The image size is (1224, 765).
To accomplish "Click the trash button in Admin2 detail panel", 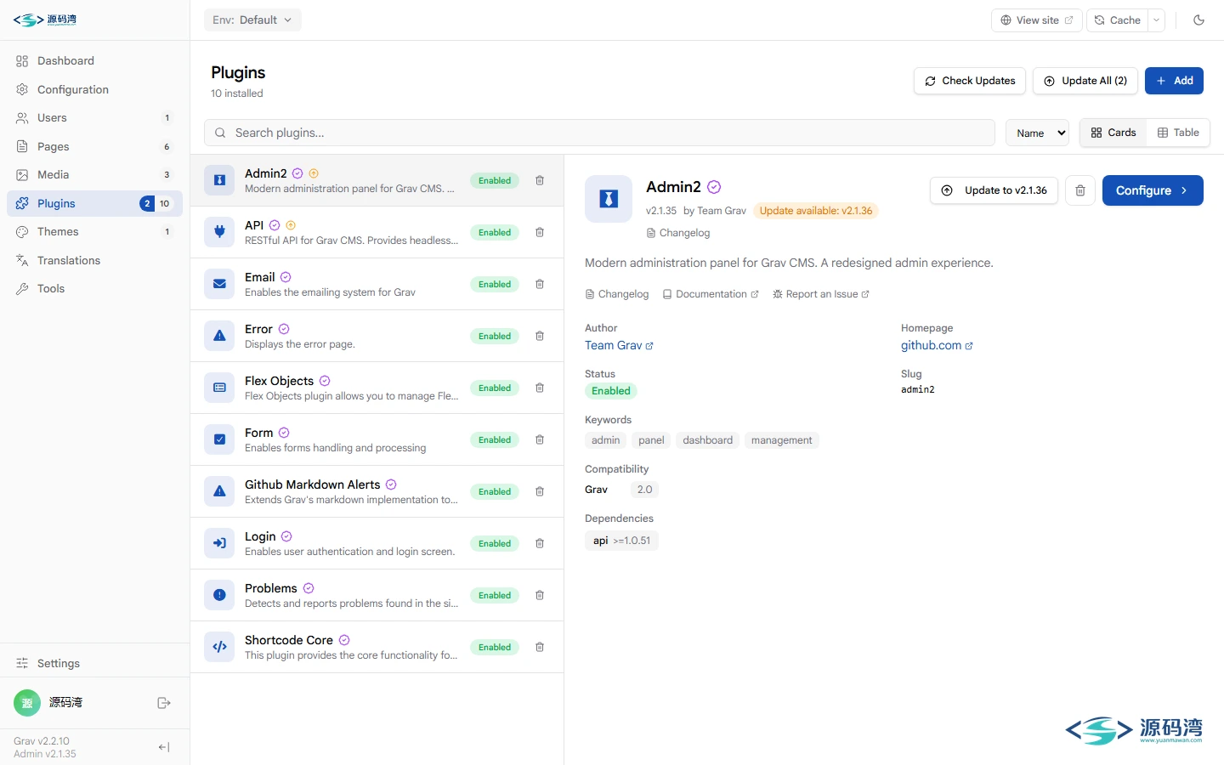I will pos(1080,190).
